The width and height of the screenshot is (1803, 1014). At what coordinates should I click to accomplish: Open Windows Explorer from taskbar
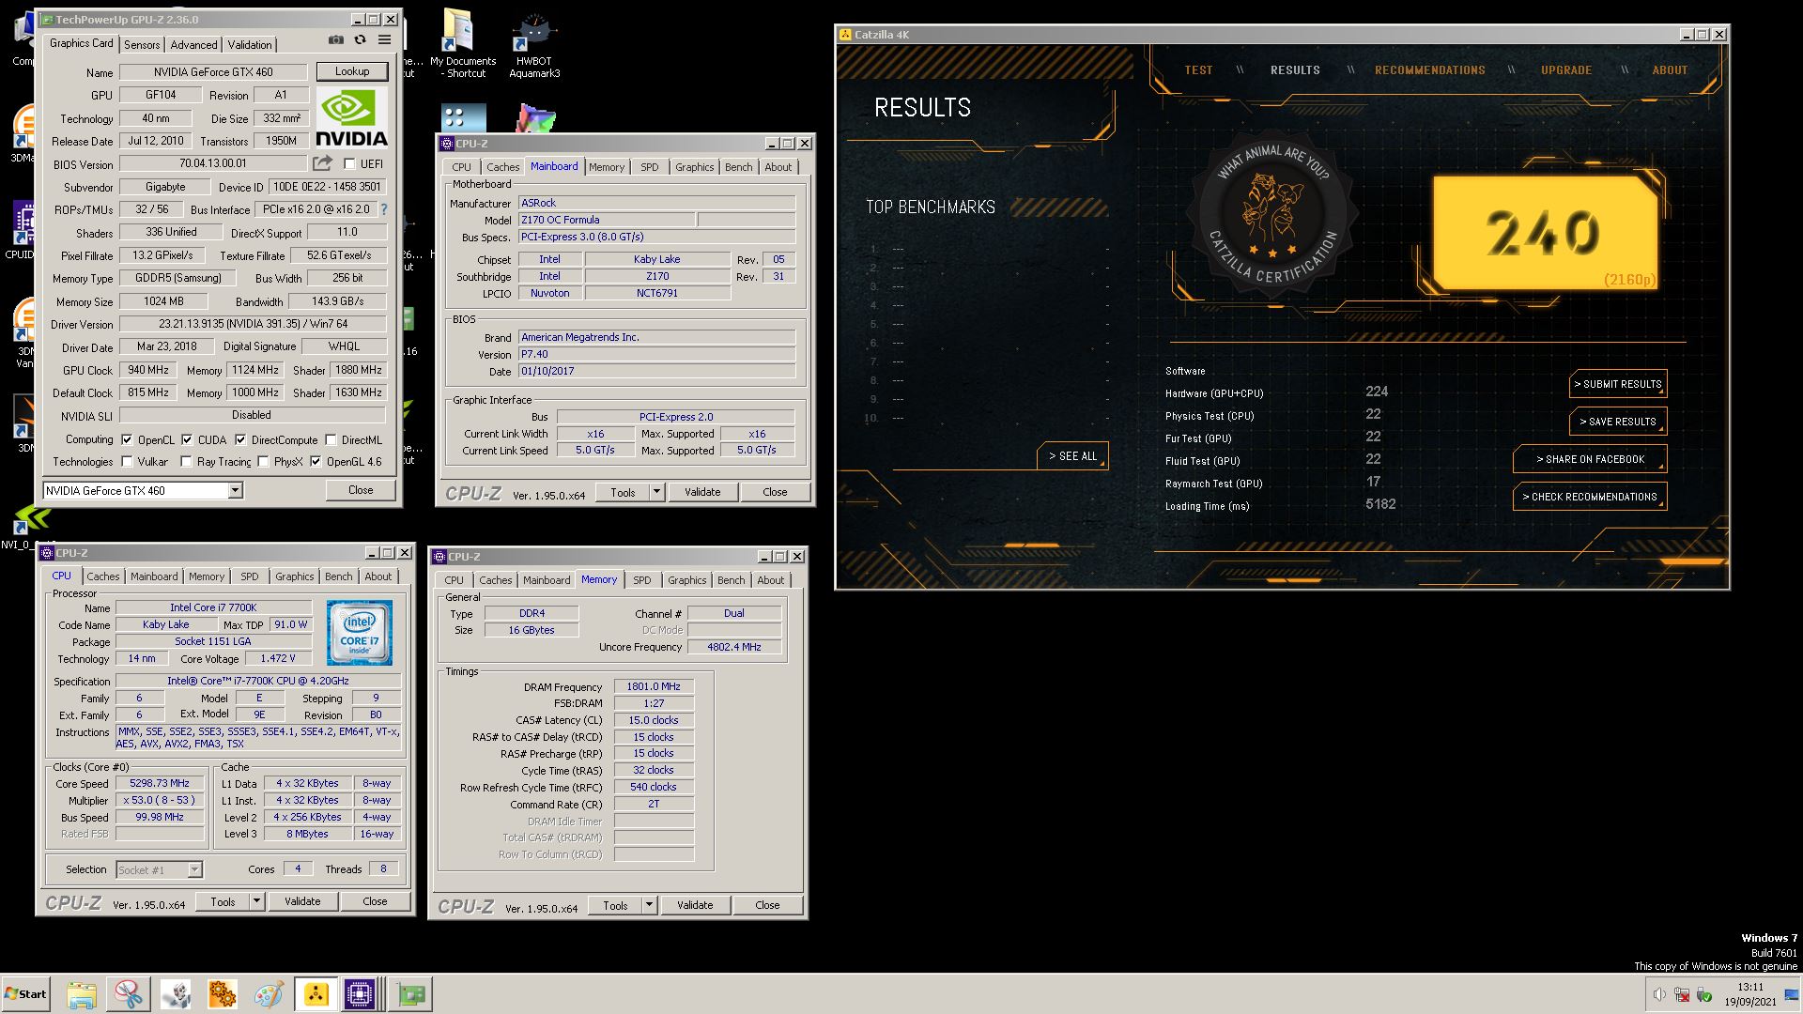(x=82, y=994)
